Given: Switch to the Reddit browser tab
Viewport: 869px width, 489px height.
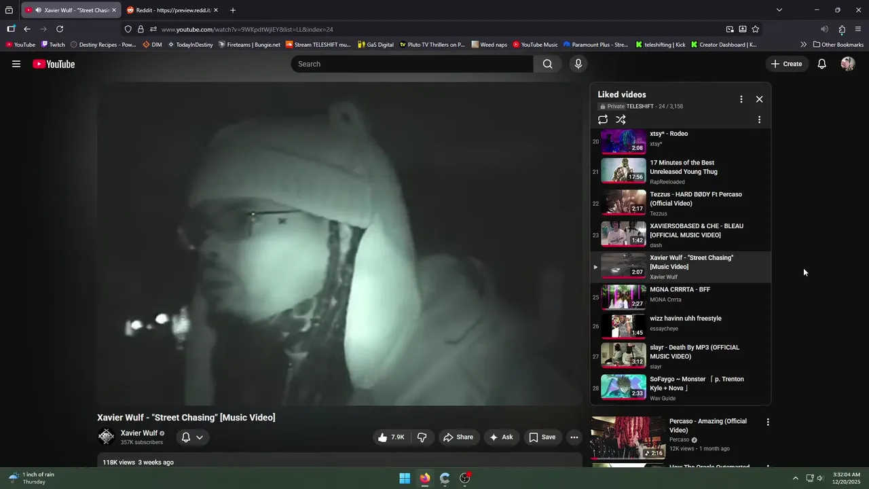Looking at the screenshot, I should [173, 10].
